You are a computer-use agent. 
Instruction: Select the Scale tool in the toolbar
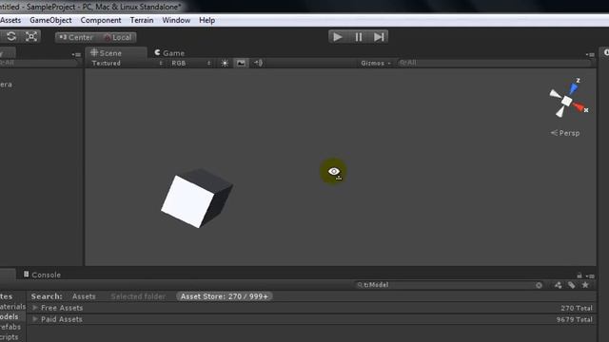31,37
